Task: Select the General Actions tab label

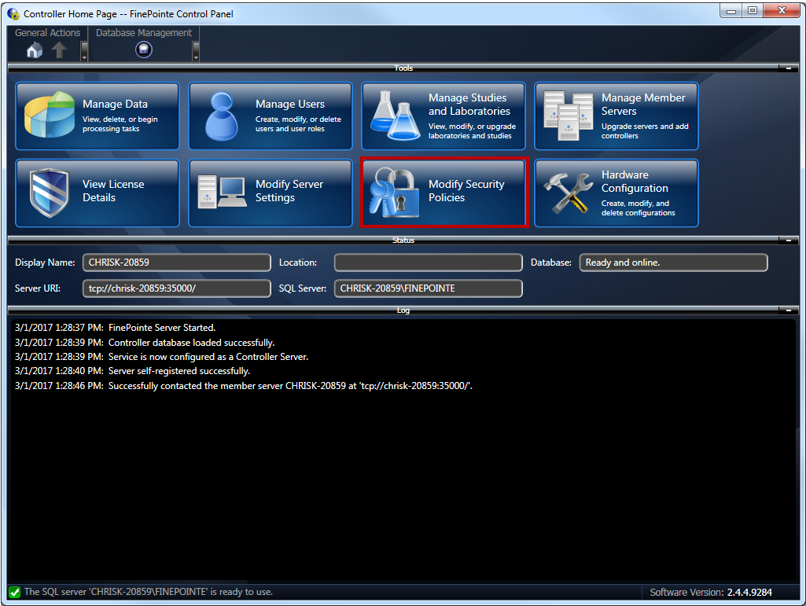Action: coord(47,32)
